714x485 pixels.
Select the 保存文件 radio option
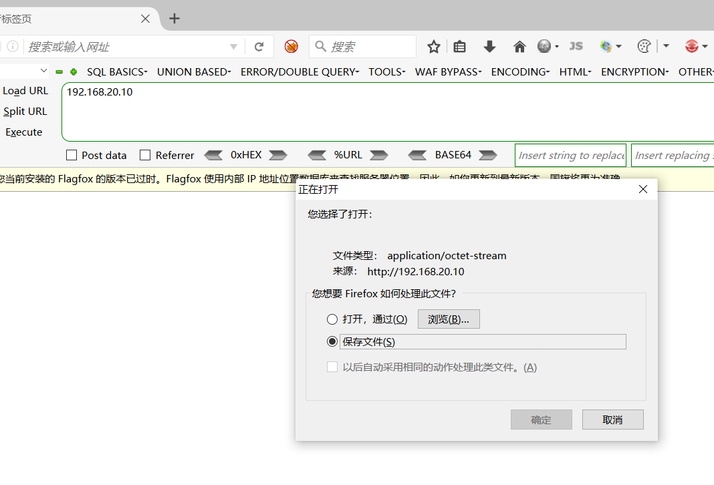pyautogui.click(x=332, y=341)
